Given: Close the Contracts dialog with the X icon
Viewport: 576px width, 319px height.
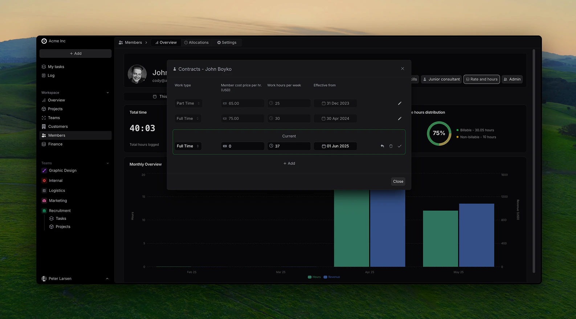Looking at the screenshot, I should 403,68.
